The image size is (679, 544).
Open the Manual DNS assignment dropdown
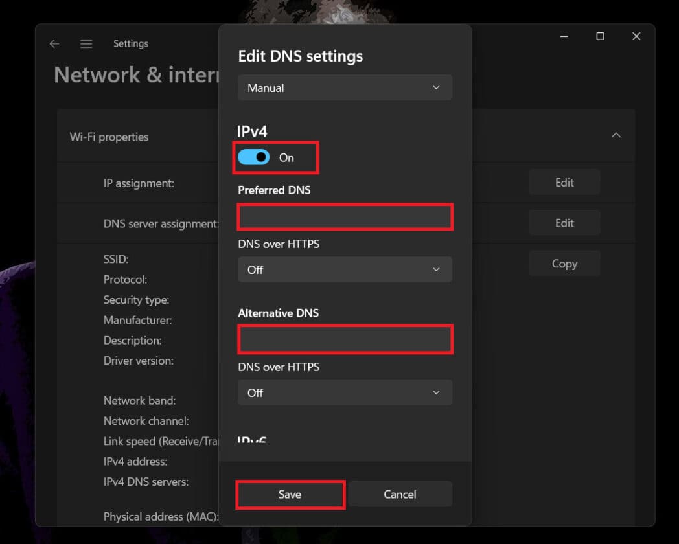[345, 87]
